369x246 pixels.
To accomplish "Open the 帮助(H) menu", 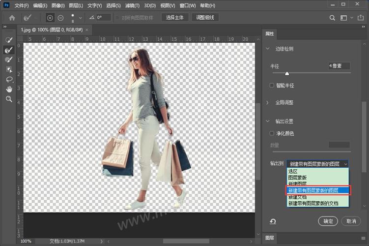I will (207, 5).
